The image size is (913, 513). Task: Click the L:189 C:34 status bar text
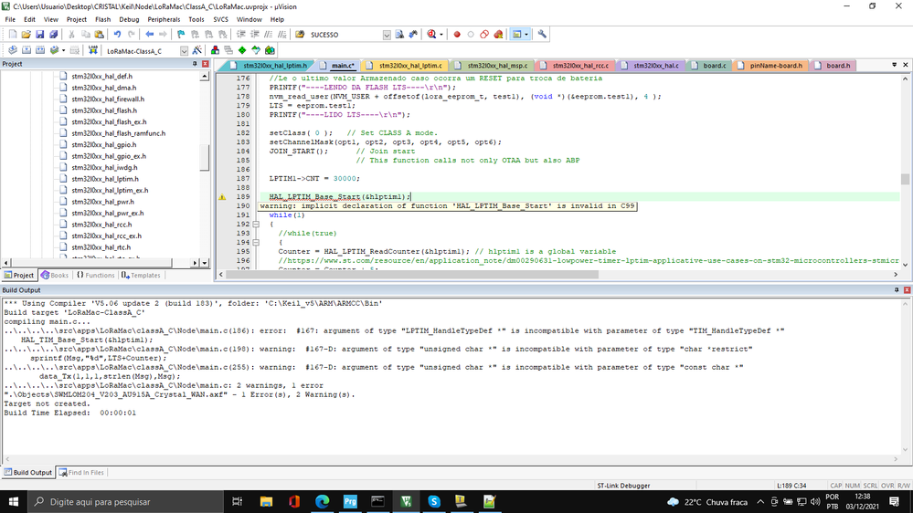tap(791, 485)
